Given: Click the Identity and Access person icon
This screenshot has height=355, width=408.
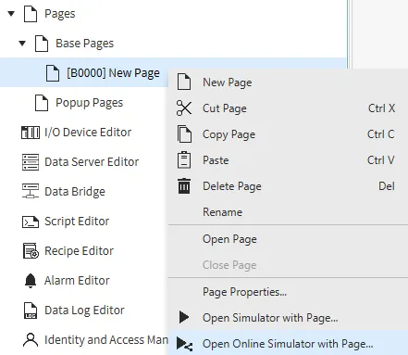Looking at the screenshot, I should pos(31,340).
